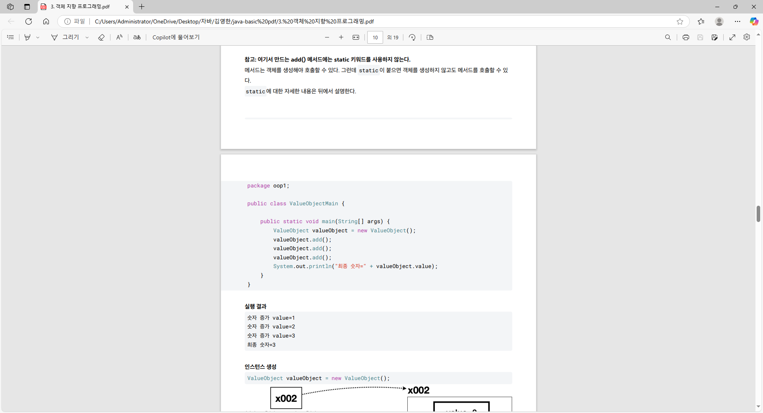Activate the 그리기 draw tool
Viewport: 763px width, 413px height.
65,37
